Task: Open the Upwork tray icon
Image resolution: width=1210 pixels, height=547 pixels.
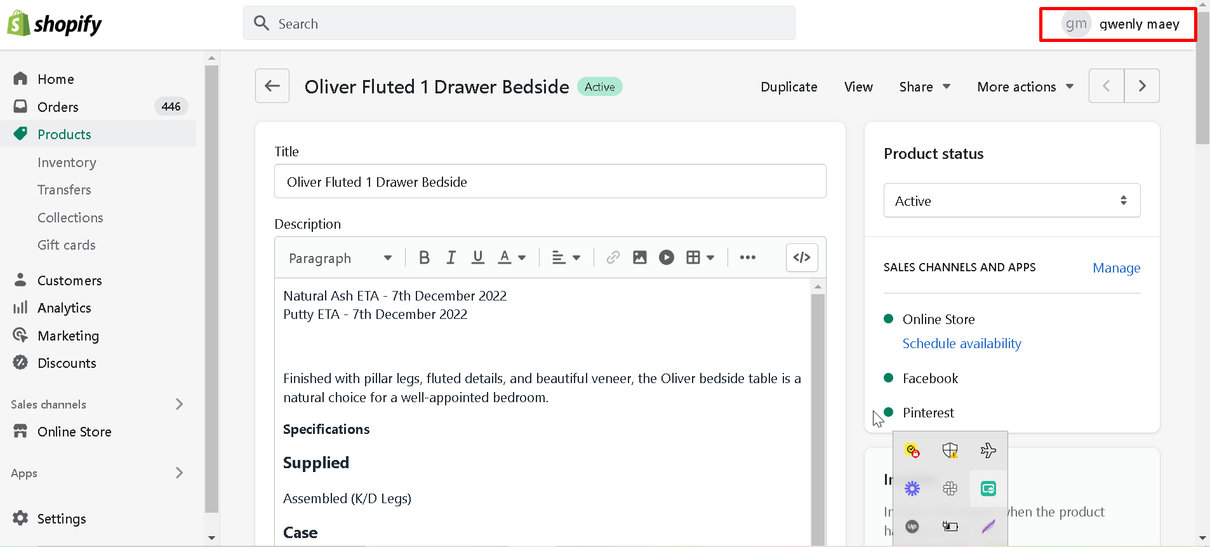Action: click(x=912, y=527)
